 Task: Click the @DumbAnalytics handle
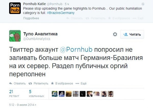click(x=37, y=39)
